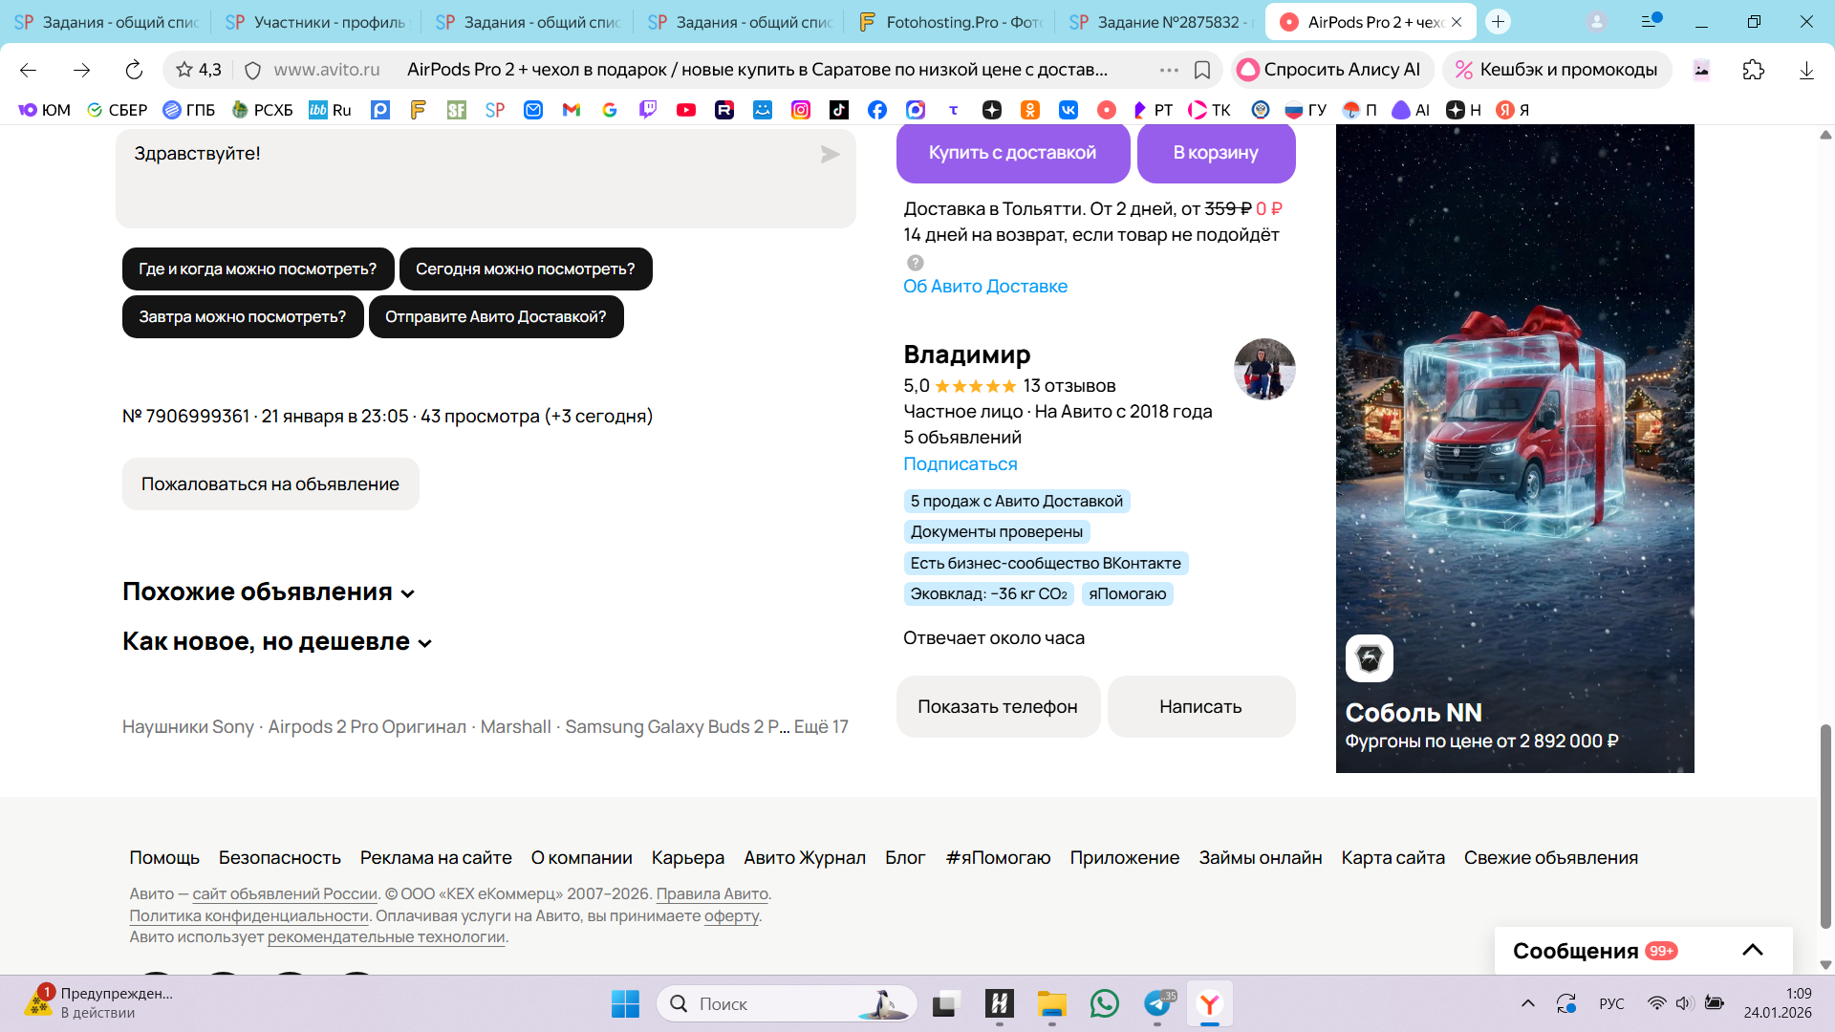Screen dimensions: 1835x1032
Task: Click the page vertical scrollbar thumb
Action: (x=1824, y=827)
